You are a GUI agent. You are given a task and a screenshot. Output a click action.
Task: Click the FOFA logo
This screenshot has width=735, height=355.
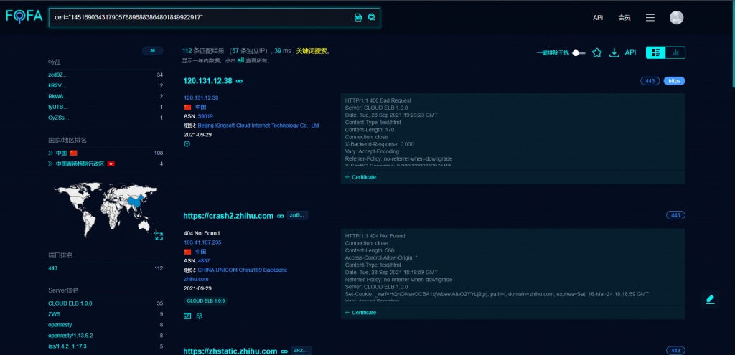click(x=24, y=17)
